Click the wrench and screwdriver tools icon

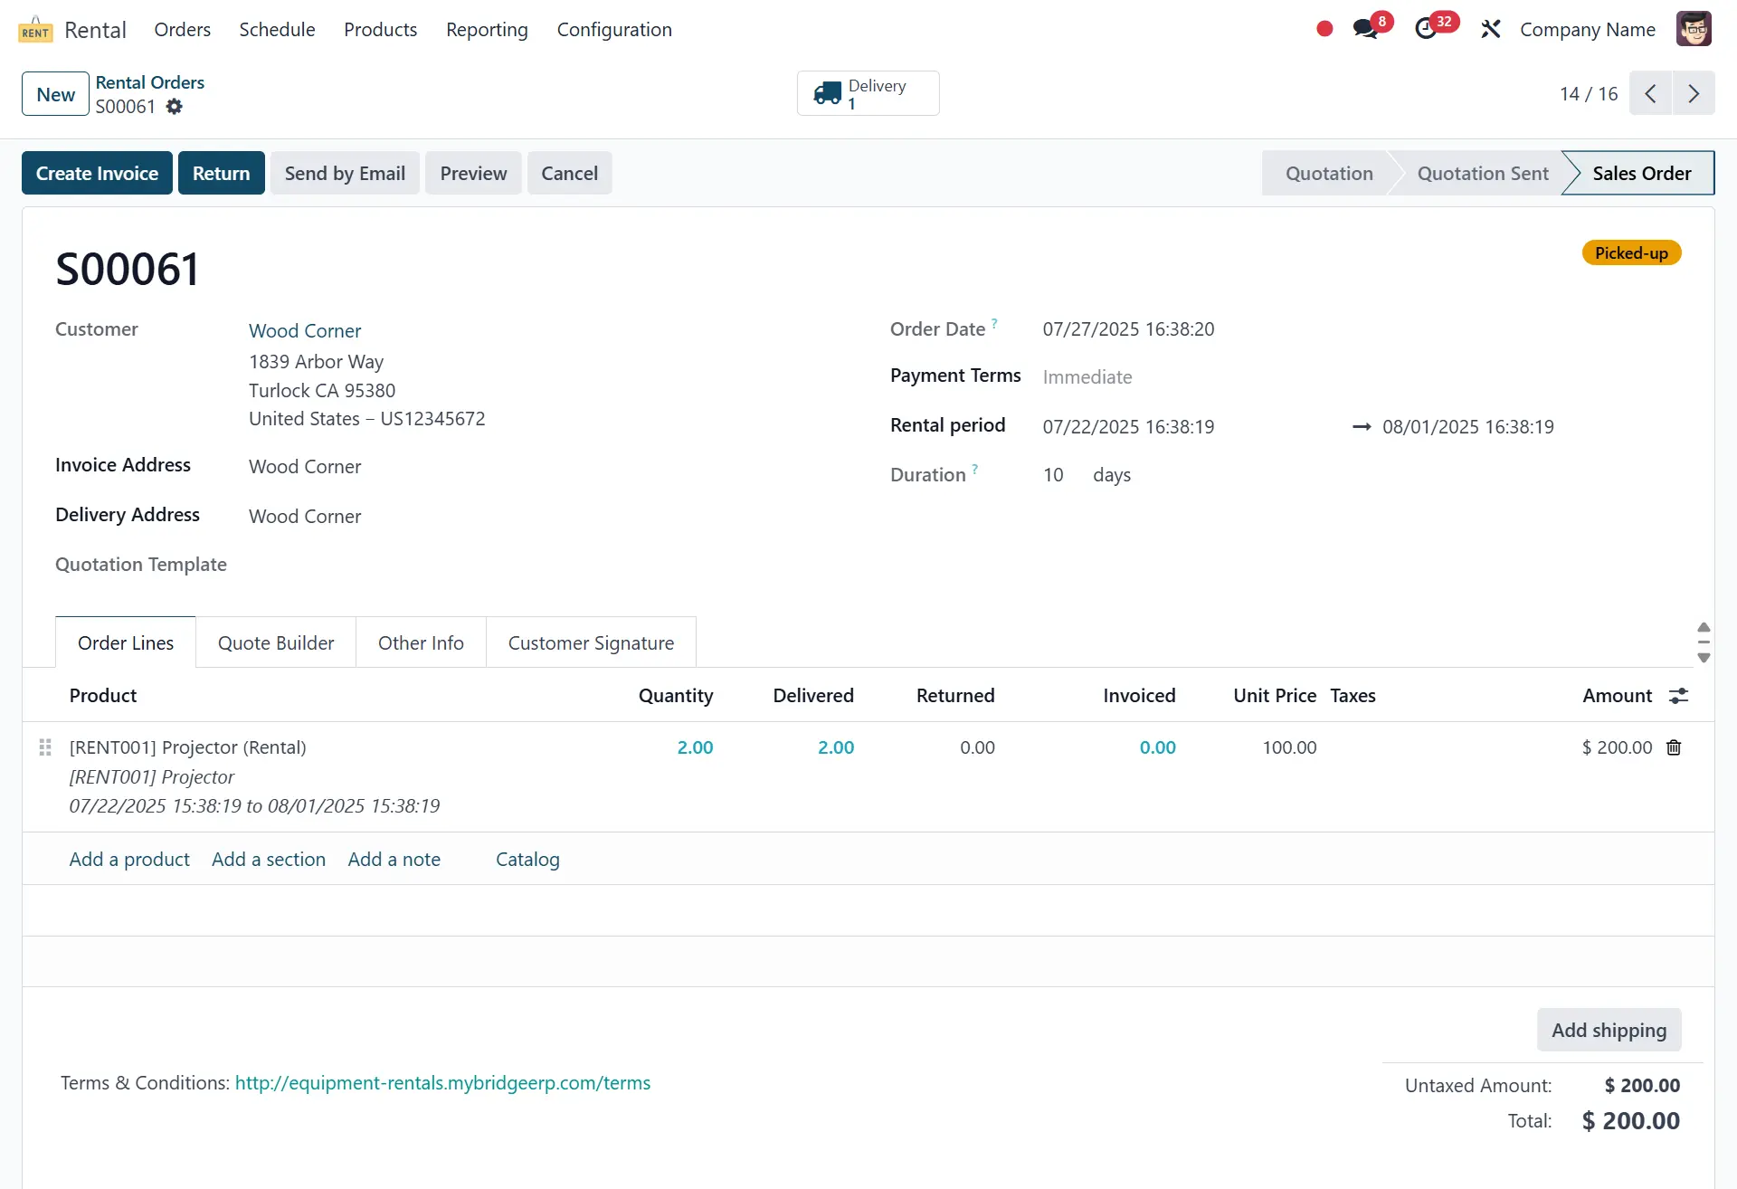point(1490,29)
